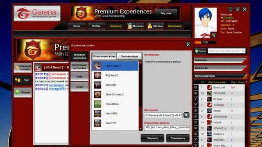Click the Покинуть комнату button
262x147 pixels.
[23, 68]
